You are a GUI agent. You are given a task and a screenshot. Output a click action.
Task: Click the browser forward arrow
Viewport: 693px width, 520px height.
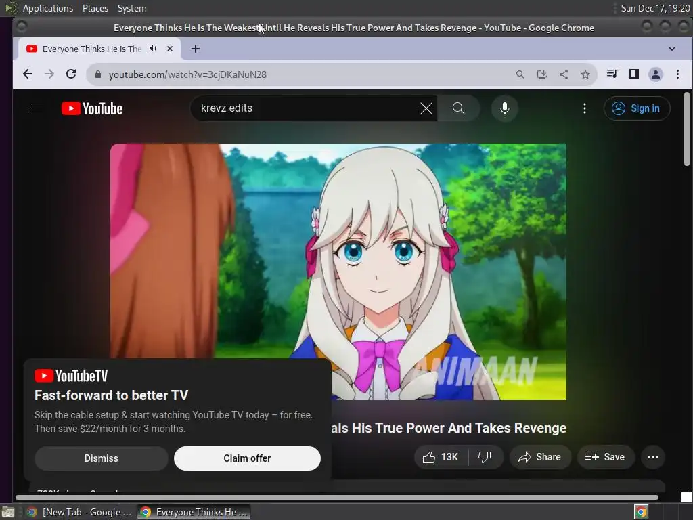(49, 74)
